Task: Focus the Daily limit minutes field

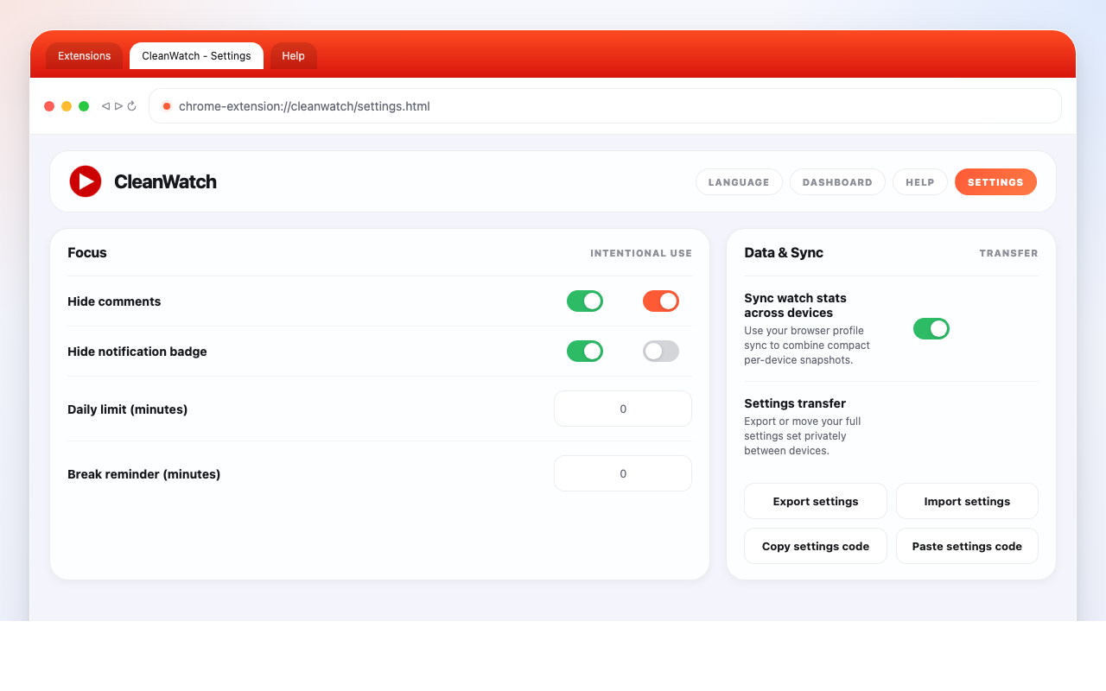Action: click(x=623, y=409)
